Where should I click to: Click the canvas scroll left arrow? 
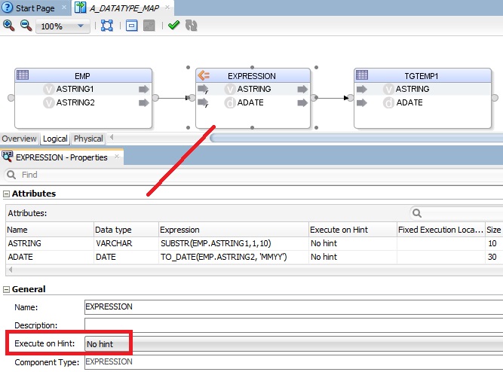click(x=112, y=138)
